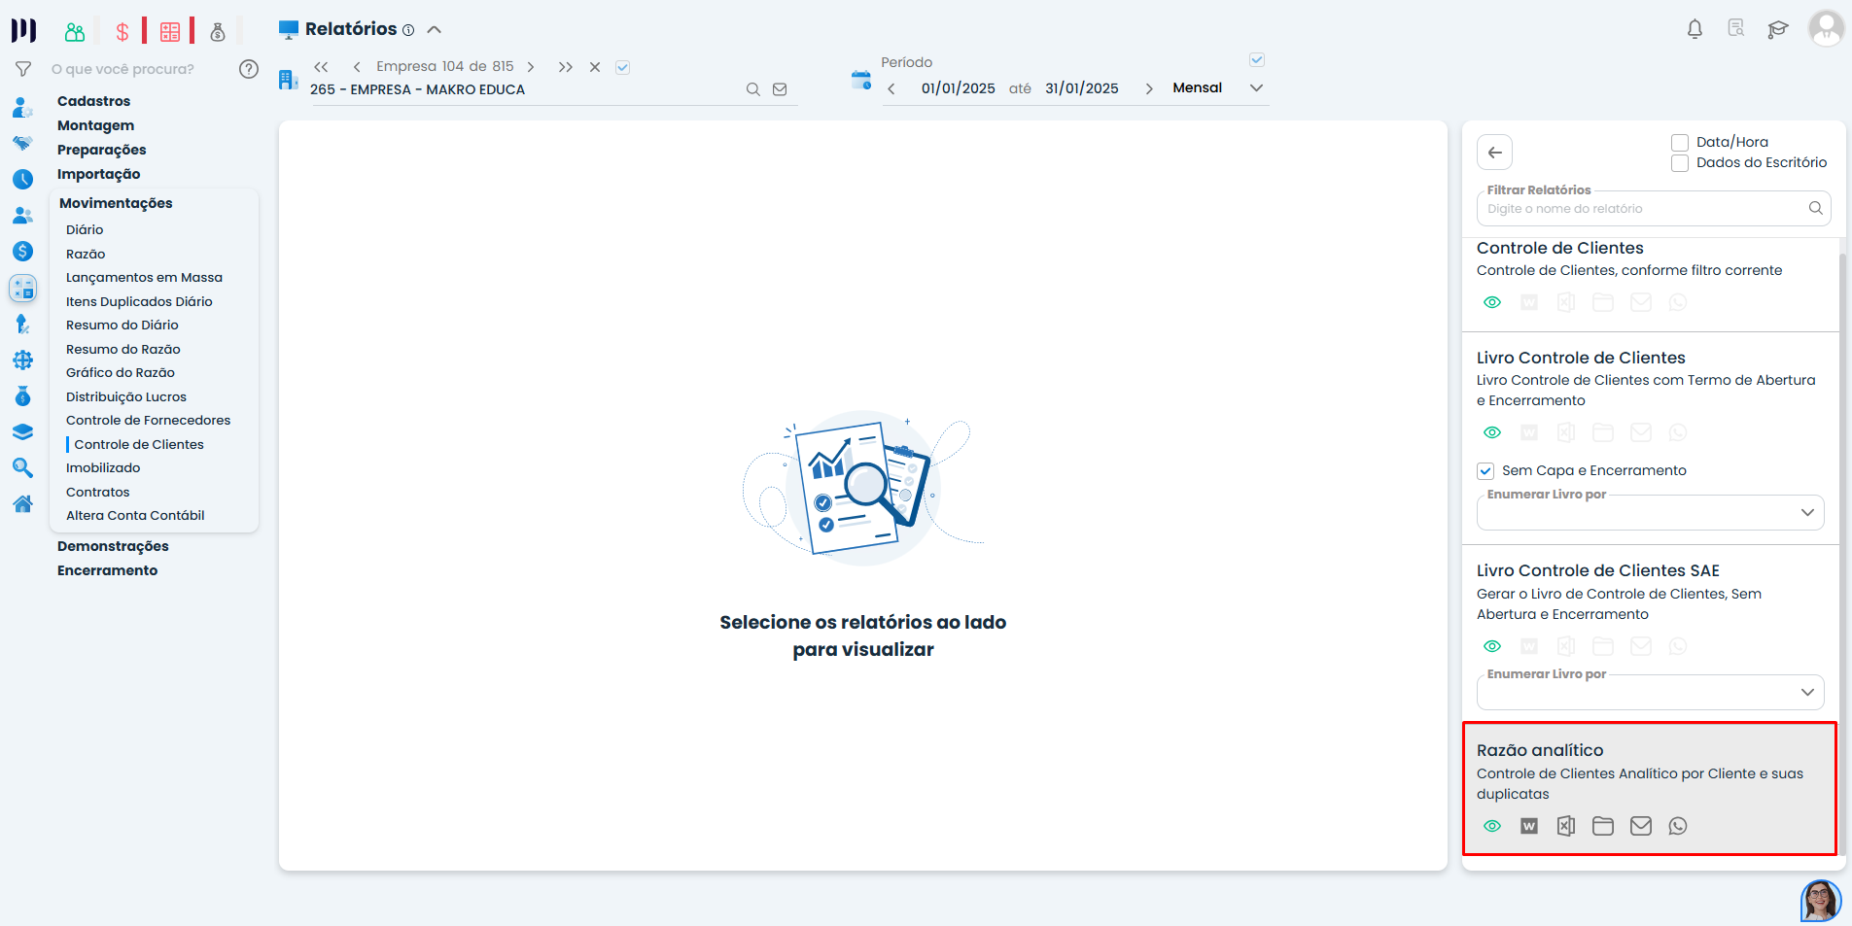Image resolution: width=1852 pixels, height=926 pixels.
Task: Click the back arrow in reports panel
Action: click(1495, 153)
